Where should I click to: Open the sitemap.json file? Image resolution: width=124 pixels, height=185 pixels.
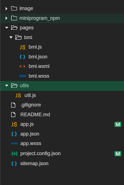(x=34, y=163)
